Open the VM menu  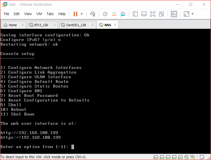[x=39, y=14]
